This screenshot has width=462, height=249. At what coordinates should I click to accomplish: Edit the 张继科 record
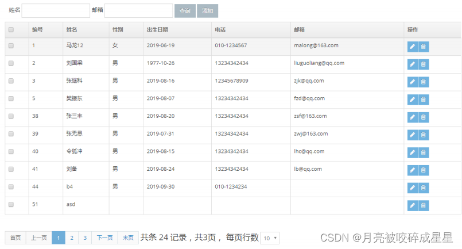pyautogui.click(x=412, y=82)
